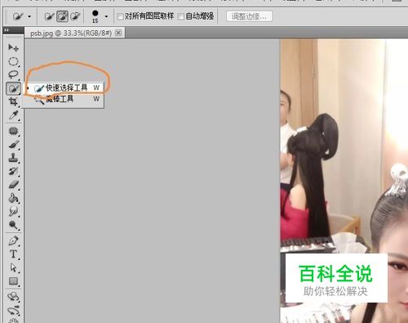Select the Crop tool
This screenshot has width=408, height=323.
pos(13,101)
